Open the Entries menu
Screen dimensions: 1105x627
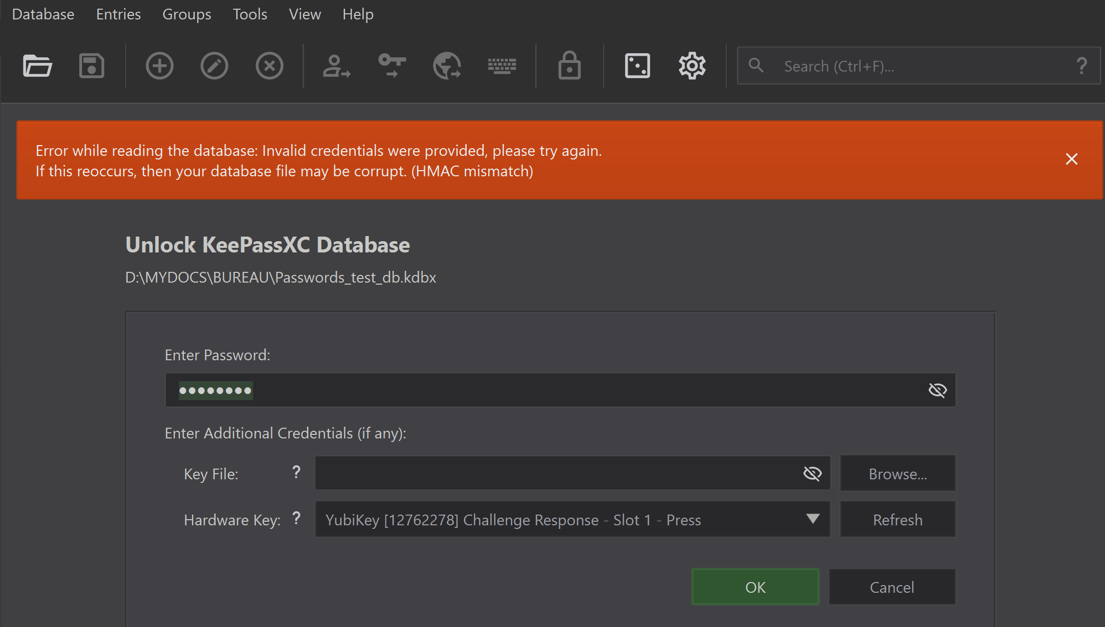click(x=119, y=14)
